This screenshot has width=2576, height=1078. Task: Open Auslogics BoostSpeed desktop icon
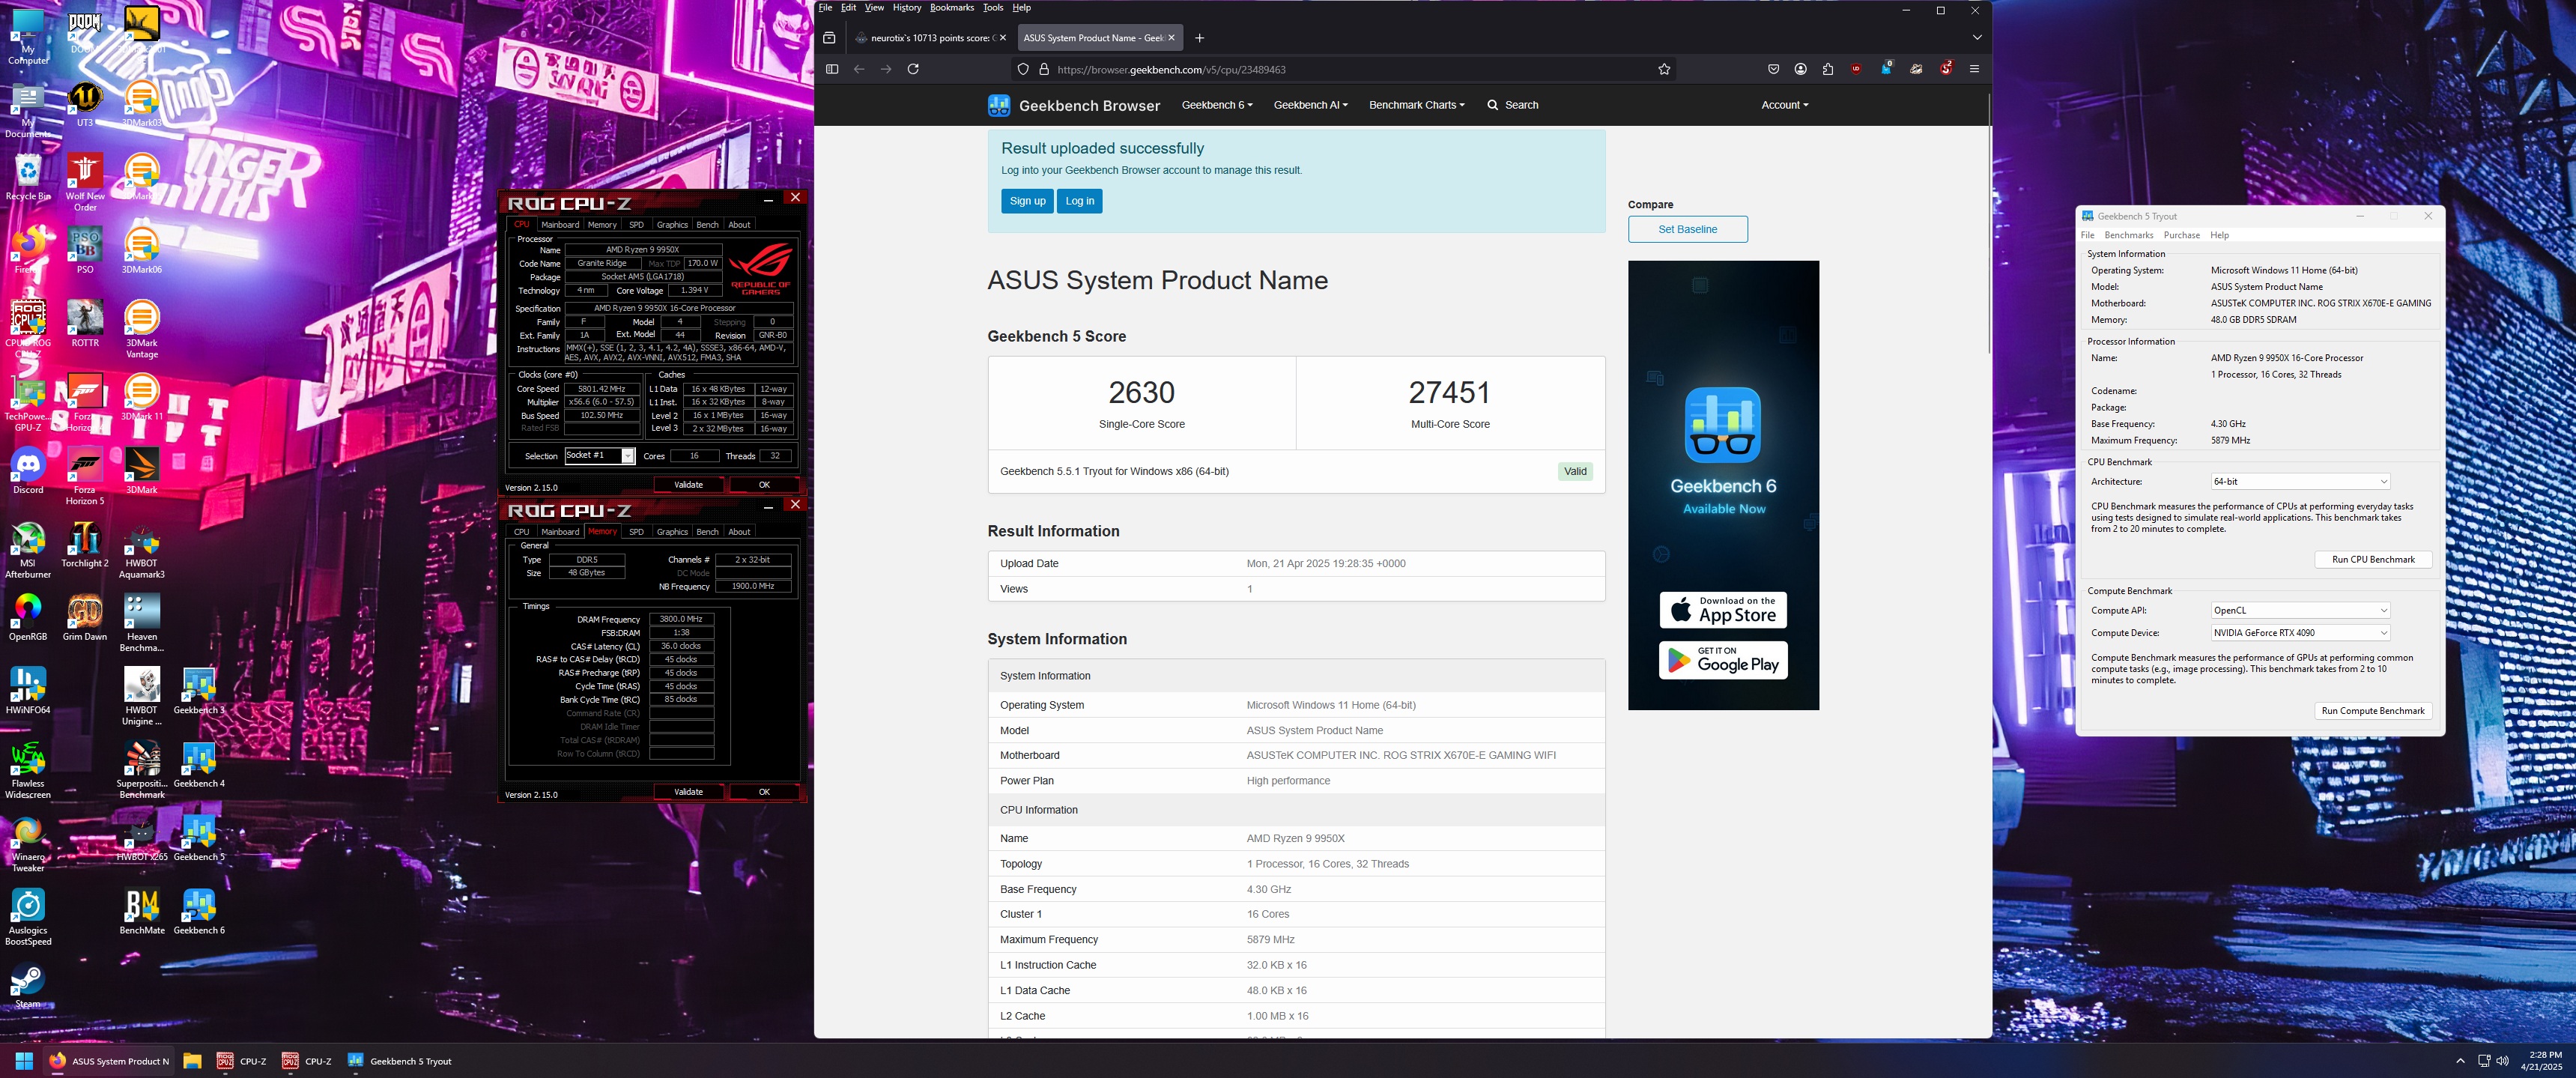(x=28, y=917)
